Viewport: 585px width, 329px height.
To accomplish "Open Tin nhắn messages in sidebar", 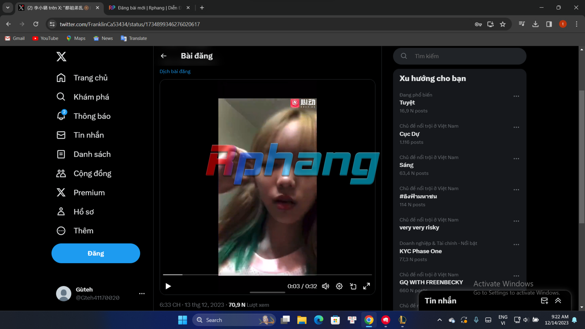I will coord(80,135).
